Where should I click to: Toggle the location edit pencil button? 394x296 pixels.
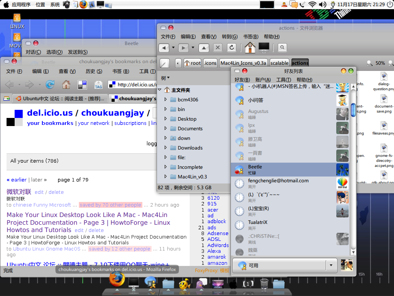pos(165,63)
